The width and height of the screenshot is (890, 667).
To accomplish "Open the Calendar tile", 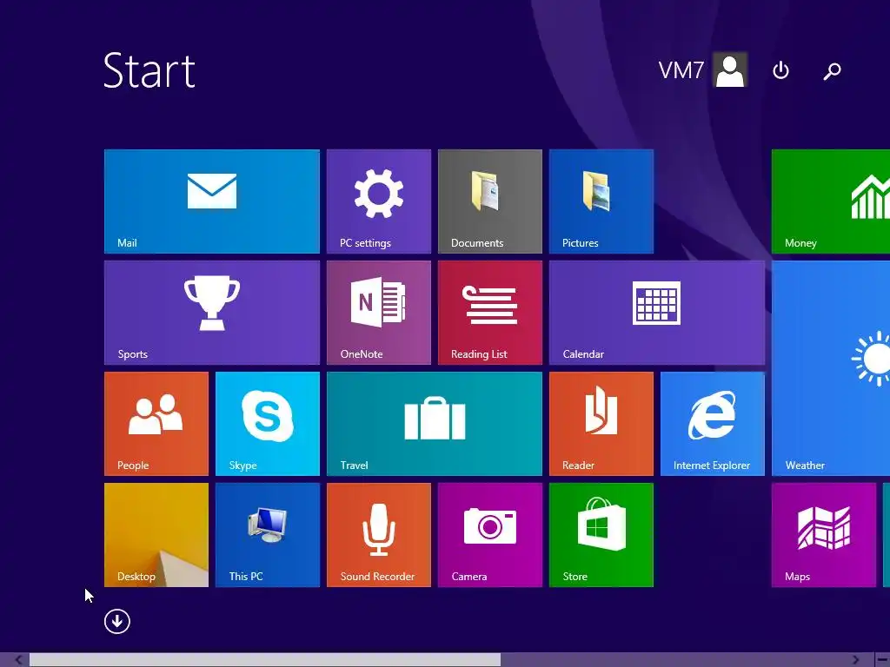I will pos(657,313).
